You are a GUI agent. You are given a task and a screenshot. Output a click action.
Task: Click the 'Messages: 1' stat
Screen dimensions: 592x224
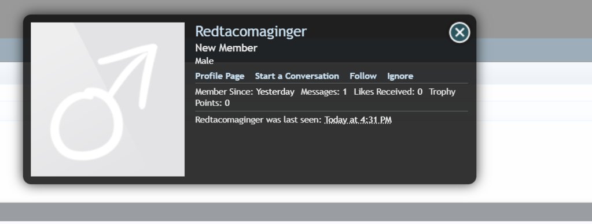[x=323, y=92]
